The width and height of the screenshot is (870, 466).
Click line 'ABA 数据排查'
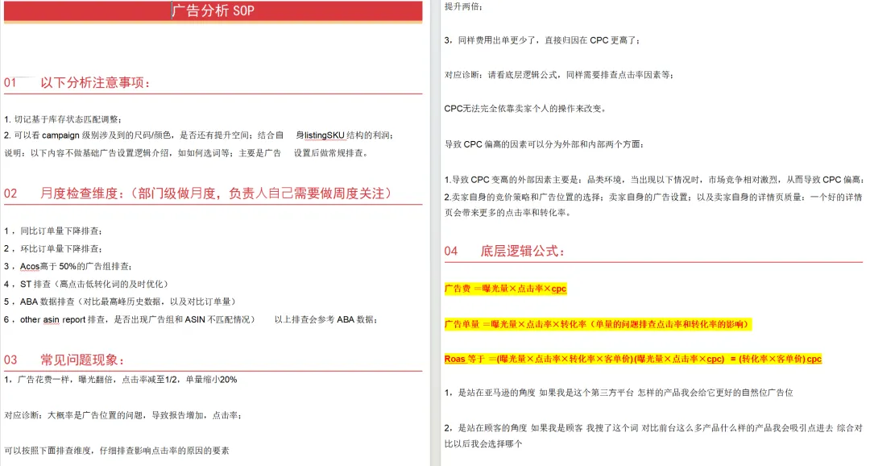[120, 302]
